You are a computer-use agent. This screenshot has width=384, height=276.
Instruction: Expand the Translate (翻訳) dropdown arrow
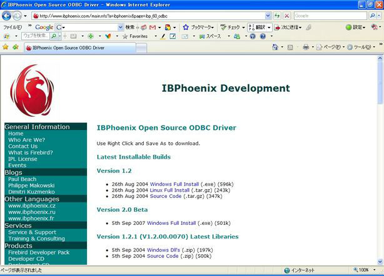(269, 27)
